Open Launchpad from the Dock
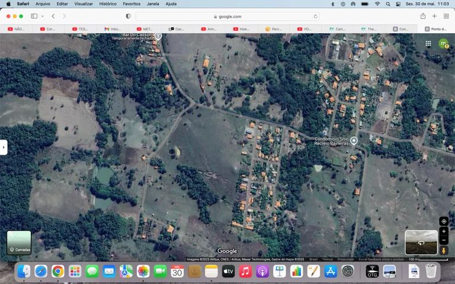Viewport: 455px width, 284px height. pos(75,272)
